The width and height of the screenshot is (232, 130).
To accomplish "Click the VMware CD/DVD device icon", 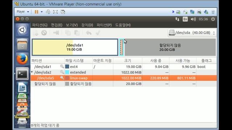I will point(185,12).
